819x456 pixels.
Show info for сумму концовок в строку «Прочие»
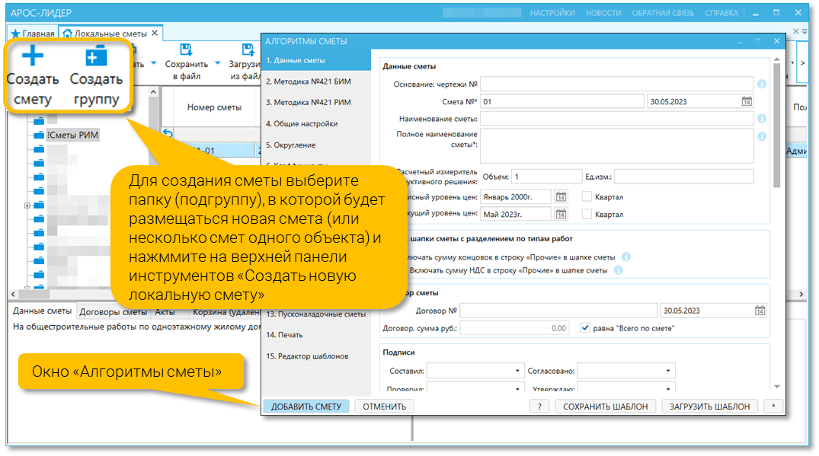coord(626,257)
